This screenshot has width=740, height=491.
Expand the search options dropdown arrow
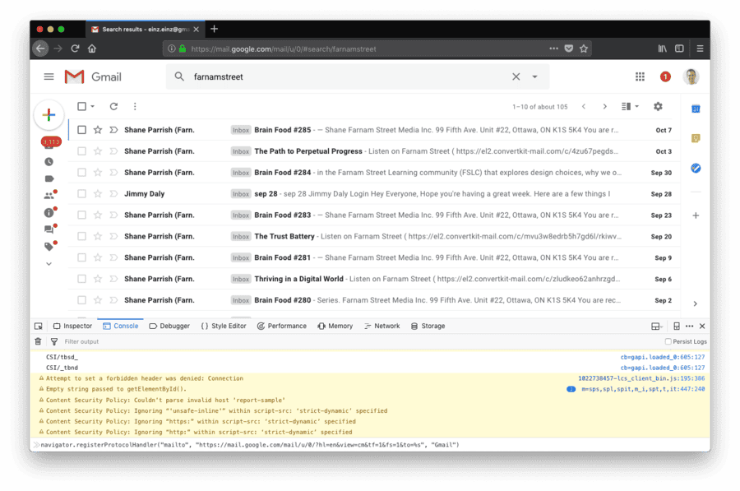pyautogui.click(x=534, y=76)
